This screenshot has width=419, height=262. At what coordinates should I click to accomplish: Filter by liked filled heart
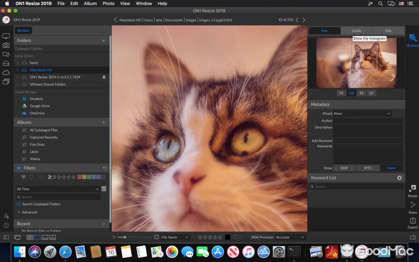23,177
